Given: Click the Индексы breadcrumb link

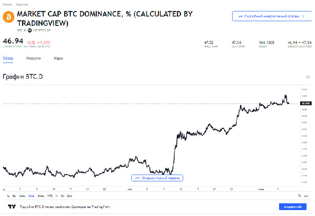Looking at the screenshot, I should pos(21,4).
